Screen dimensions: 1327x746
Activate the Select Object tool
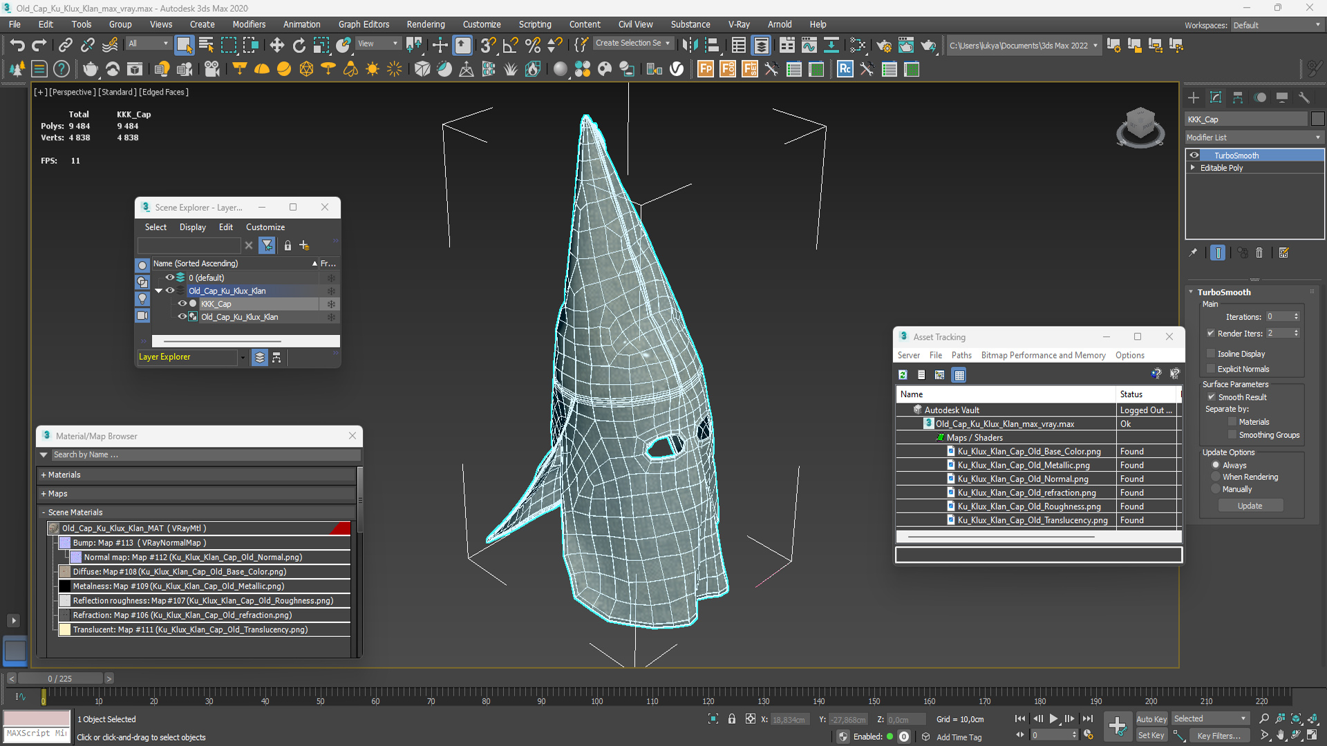pyautogui.click(x=184, y=46)
